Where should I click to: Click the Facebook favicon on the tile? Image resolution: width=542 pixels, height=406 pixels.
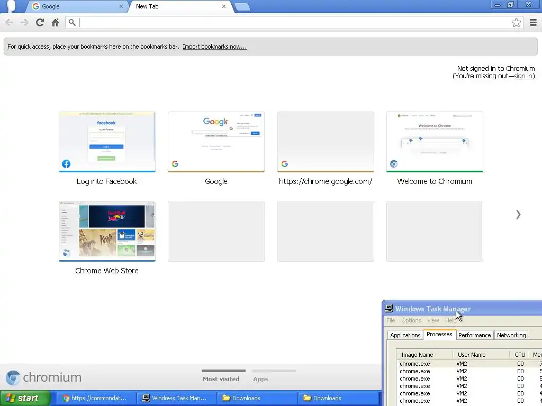point(66,164)
